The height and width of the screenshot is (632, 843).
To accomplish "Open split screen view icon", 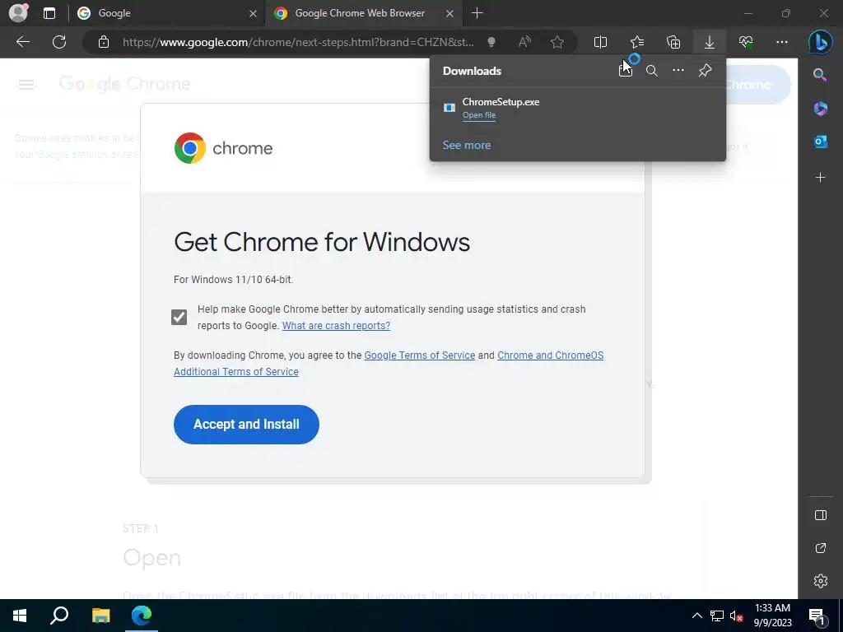I will pyautogui.click(x=600, y=42).
